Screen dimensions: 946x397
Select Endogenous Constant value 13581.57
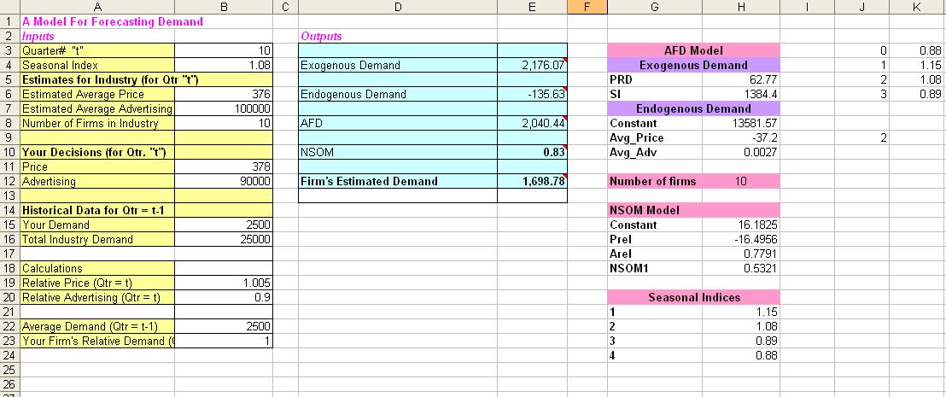click(741, 123)
